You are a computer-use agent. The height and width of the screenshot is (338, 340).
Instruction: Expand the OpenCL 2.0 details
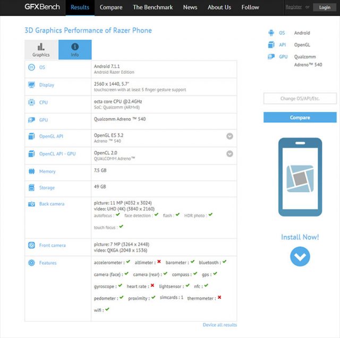[229, 154]
